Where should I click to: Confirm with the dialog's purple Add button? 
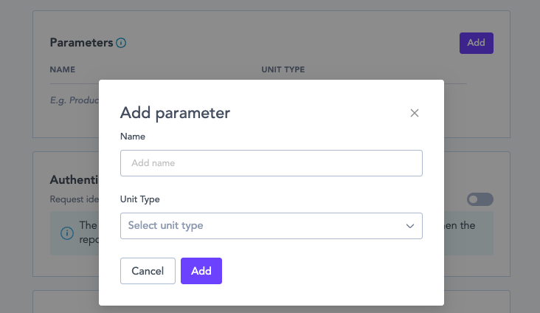(201, 271)
